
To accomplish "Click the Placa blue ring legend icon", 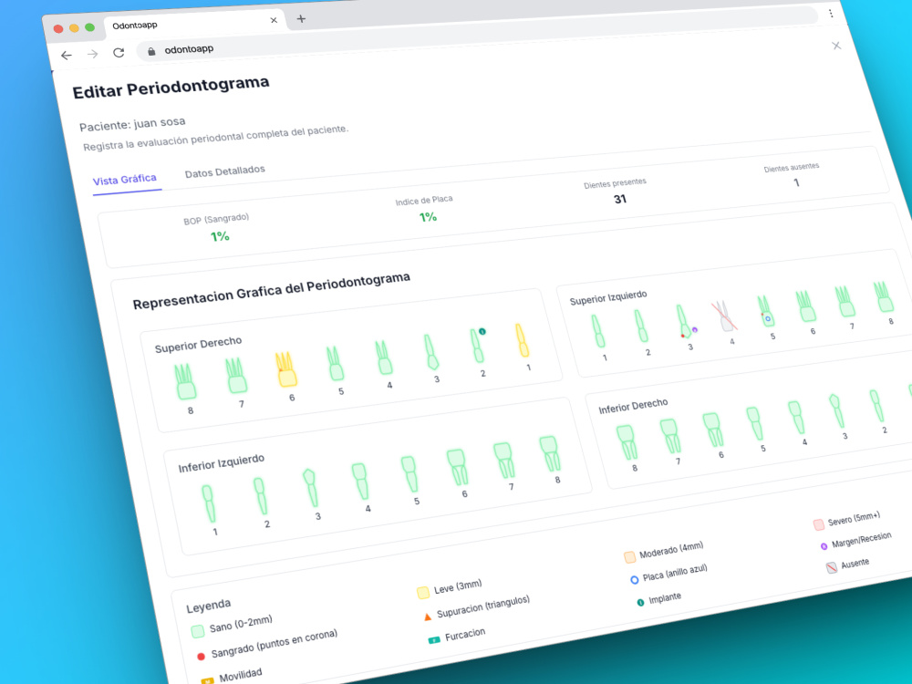I will (x=634, y=580).
